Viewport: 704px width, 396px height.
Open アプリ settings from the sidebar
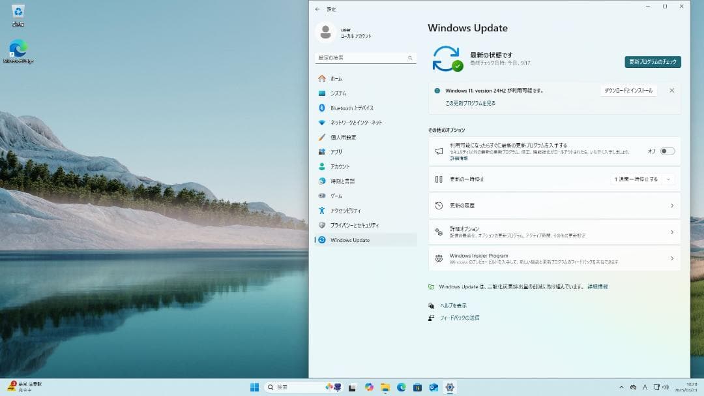322,151
